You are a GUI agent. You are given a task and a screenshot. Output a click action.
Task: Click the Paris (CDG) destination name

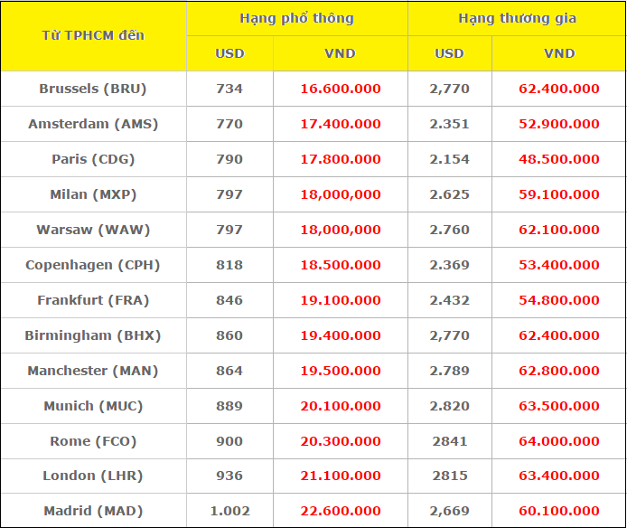[93, 159]
